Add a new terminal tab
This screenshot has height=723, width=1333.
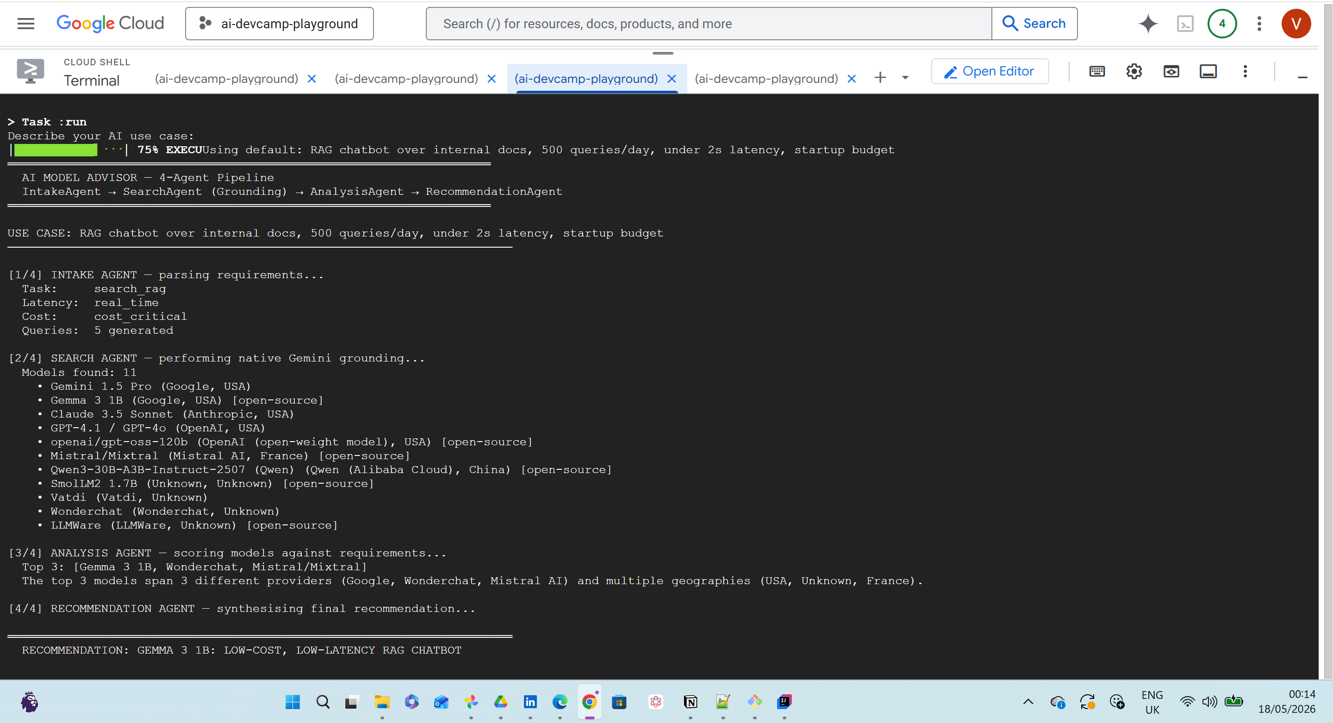[x=880, y=78]
